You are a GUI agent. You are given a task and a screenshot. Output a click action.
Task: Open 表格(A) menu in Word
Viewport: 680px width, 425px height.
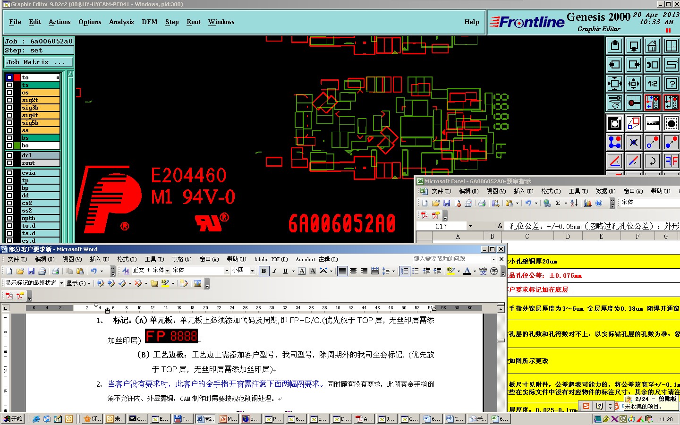(181, 259)
